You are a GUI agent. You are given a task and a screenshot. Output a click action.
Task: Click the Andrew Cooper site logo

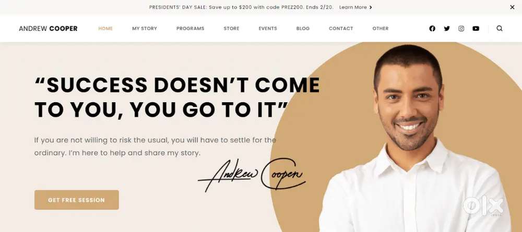48,29
